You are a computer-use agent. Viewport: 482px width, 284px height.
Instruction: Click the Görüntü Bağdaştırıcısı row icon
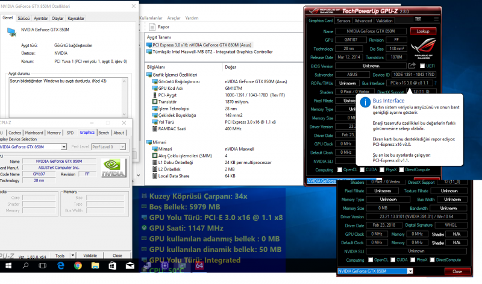(x=155, y=81)
